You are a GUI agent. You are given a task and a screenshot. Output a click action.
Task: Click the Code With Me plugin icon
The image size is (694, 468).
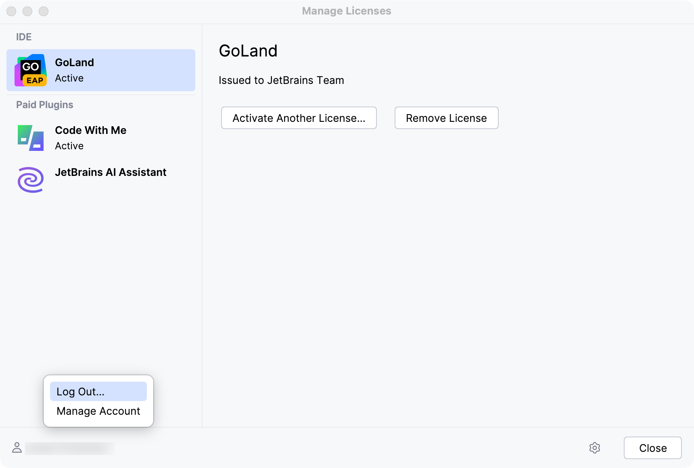pyautogui.click(x=31, y=138)
